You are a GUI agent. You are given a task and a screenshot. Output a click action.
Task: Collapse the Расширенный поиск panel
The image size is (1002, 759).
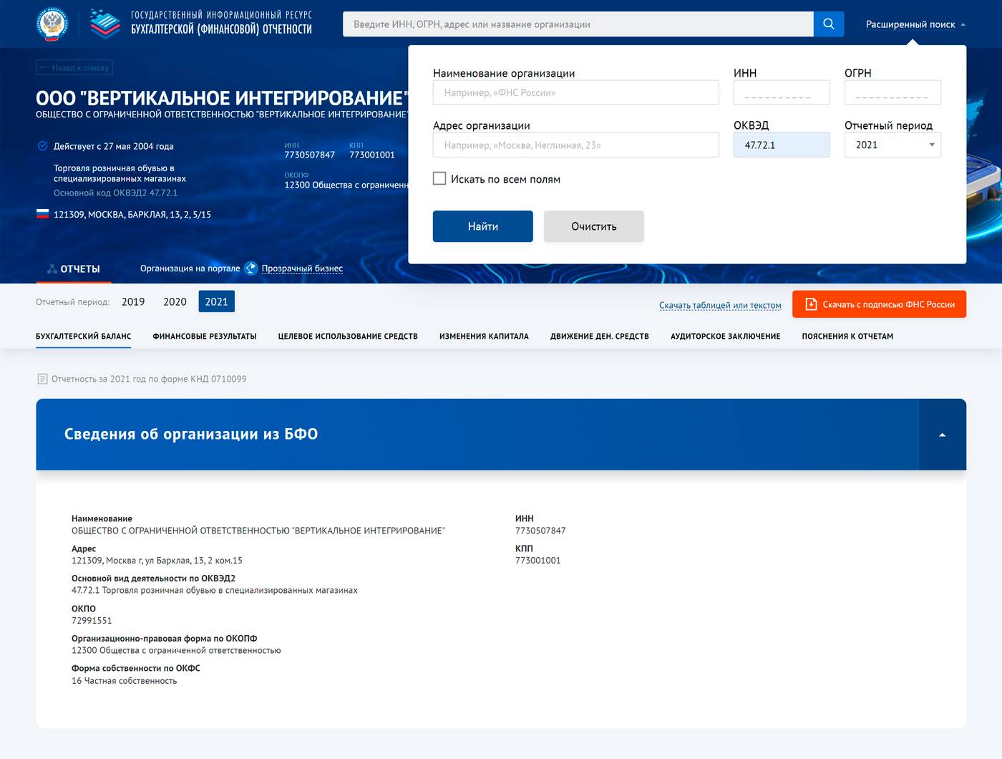click(x=915, y=24)
